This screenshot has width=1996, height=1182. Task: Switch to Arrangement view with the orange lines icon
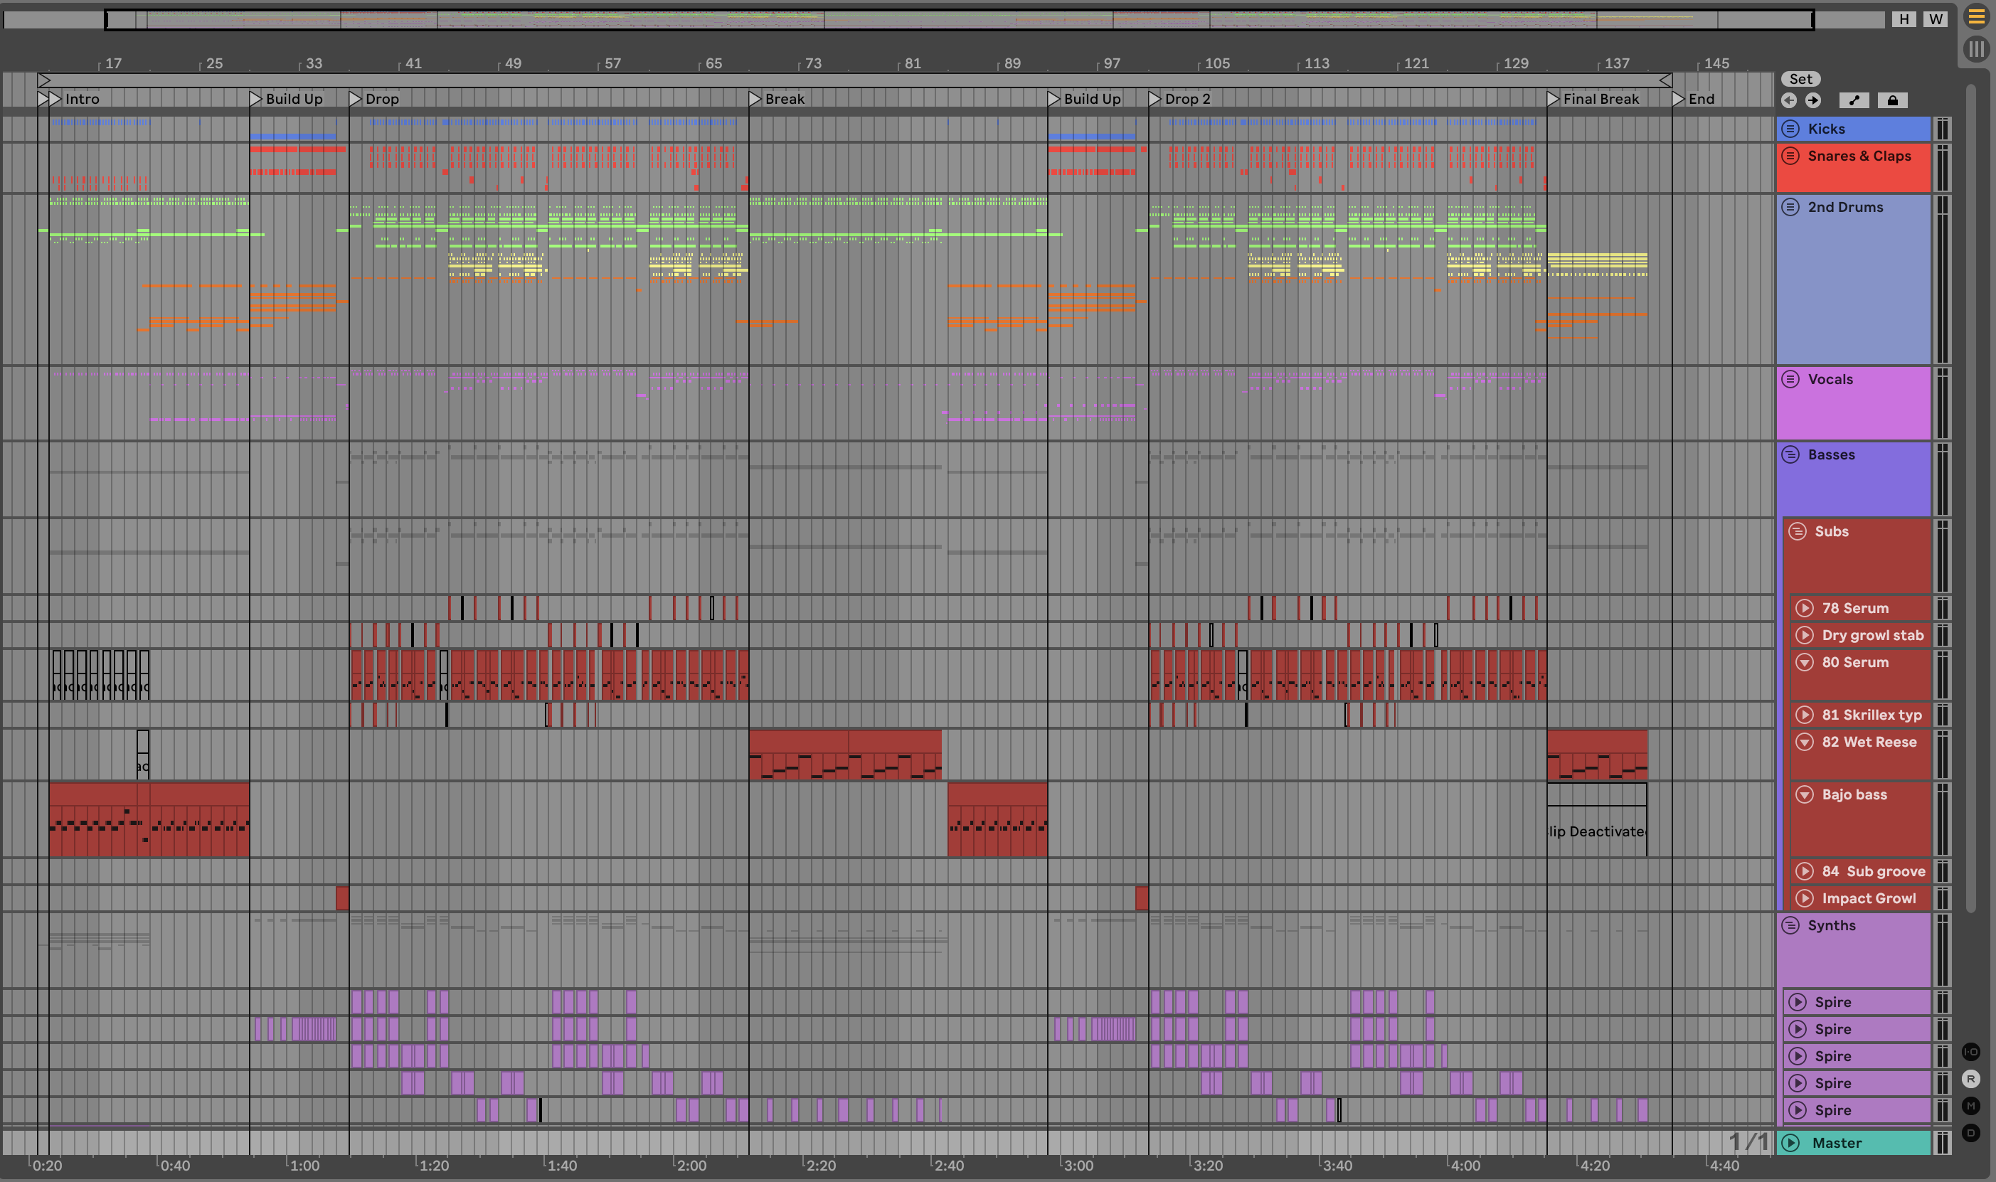[1975, 18]
